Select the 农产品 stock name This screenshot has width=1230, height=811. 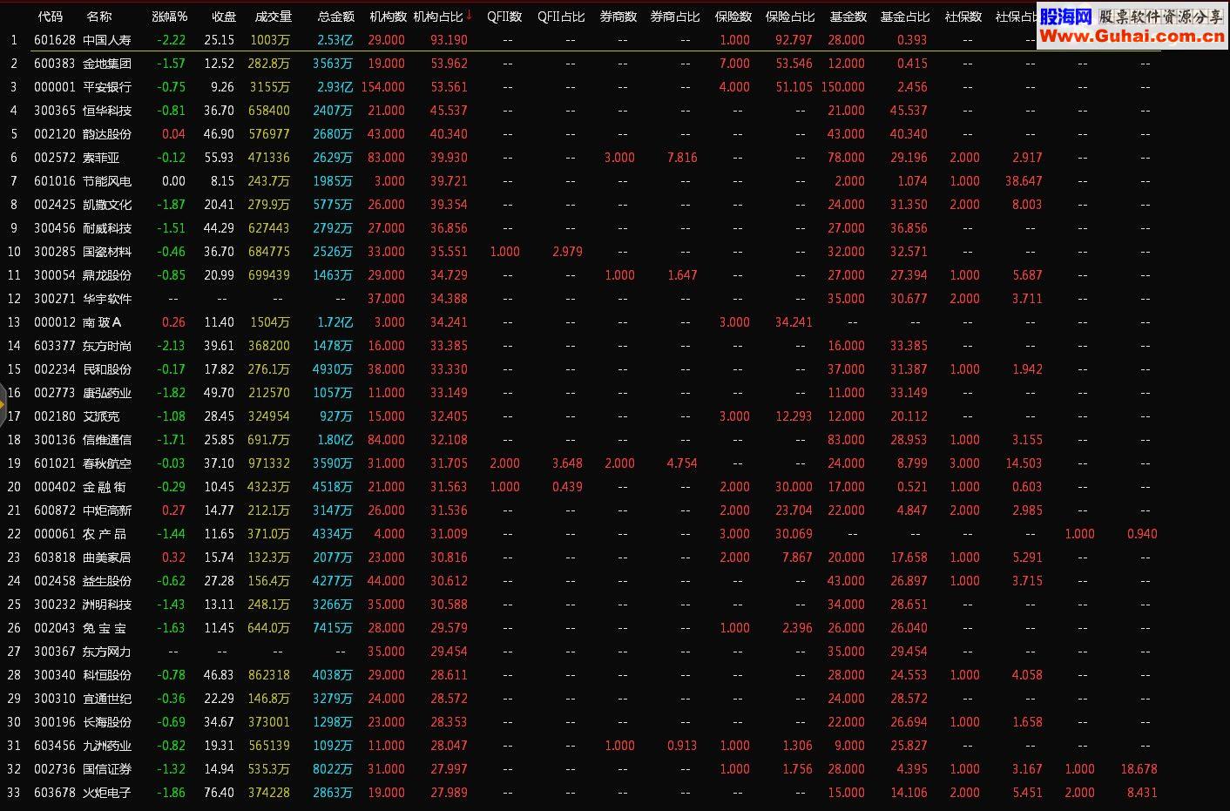pos(105,534)
